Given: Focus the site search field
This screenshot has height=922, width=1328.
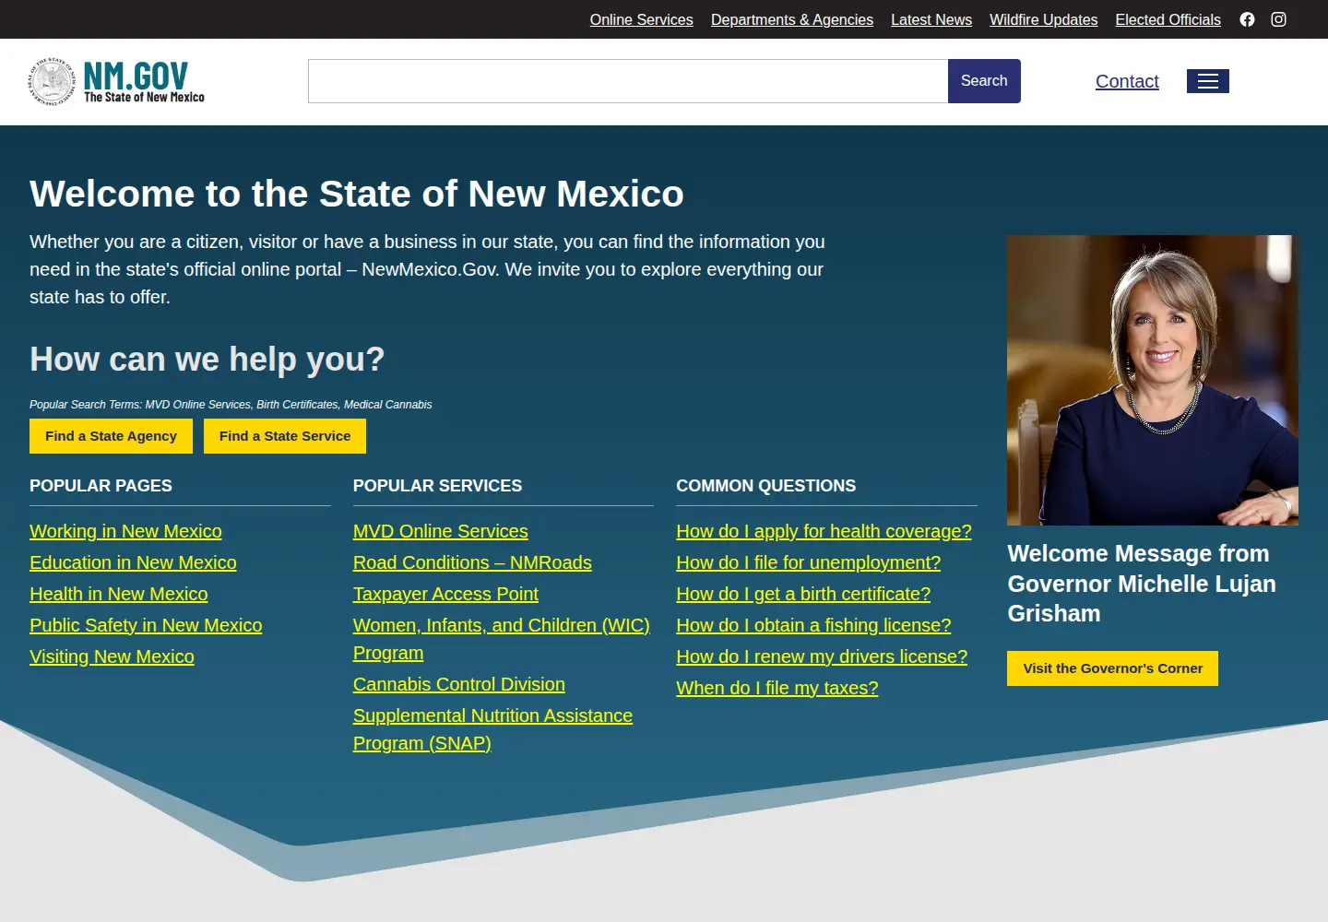Looking at the screenshot, I should (628, 81).
